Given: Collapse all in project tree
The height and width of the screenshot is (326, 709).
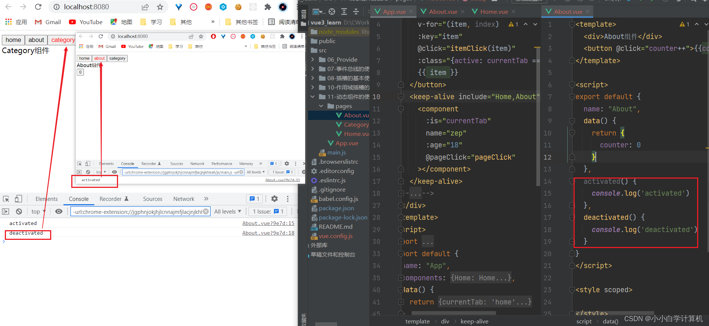Looking at the screenshot, I should click(356, 12).
